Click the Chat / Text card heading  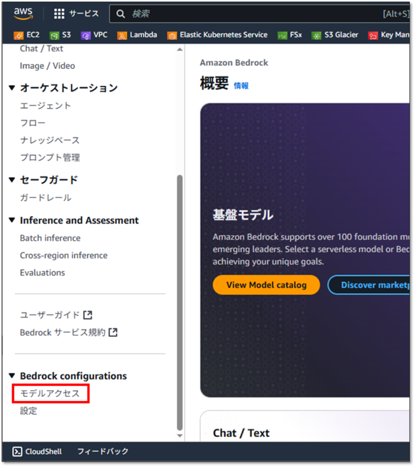coord(241,433)
